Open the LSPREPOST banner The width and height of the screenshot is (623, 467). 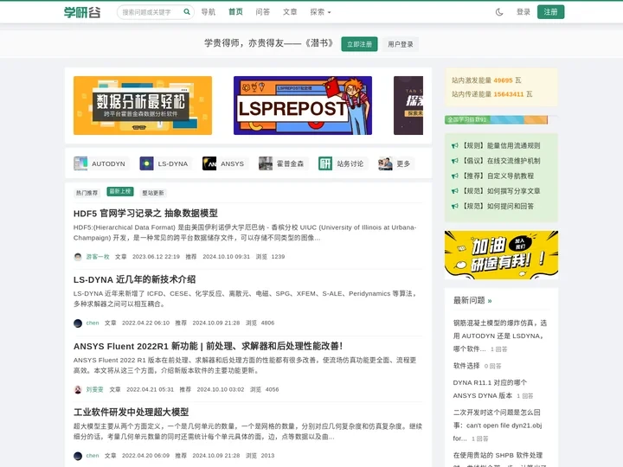tap(303, 106)
